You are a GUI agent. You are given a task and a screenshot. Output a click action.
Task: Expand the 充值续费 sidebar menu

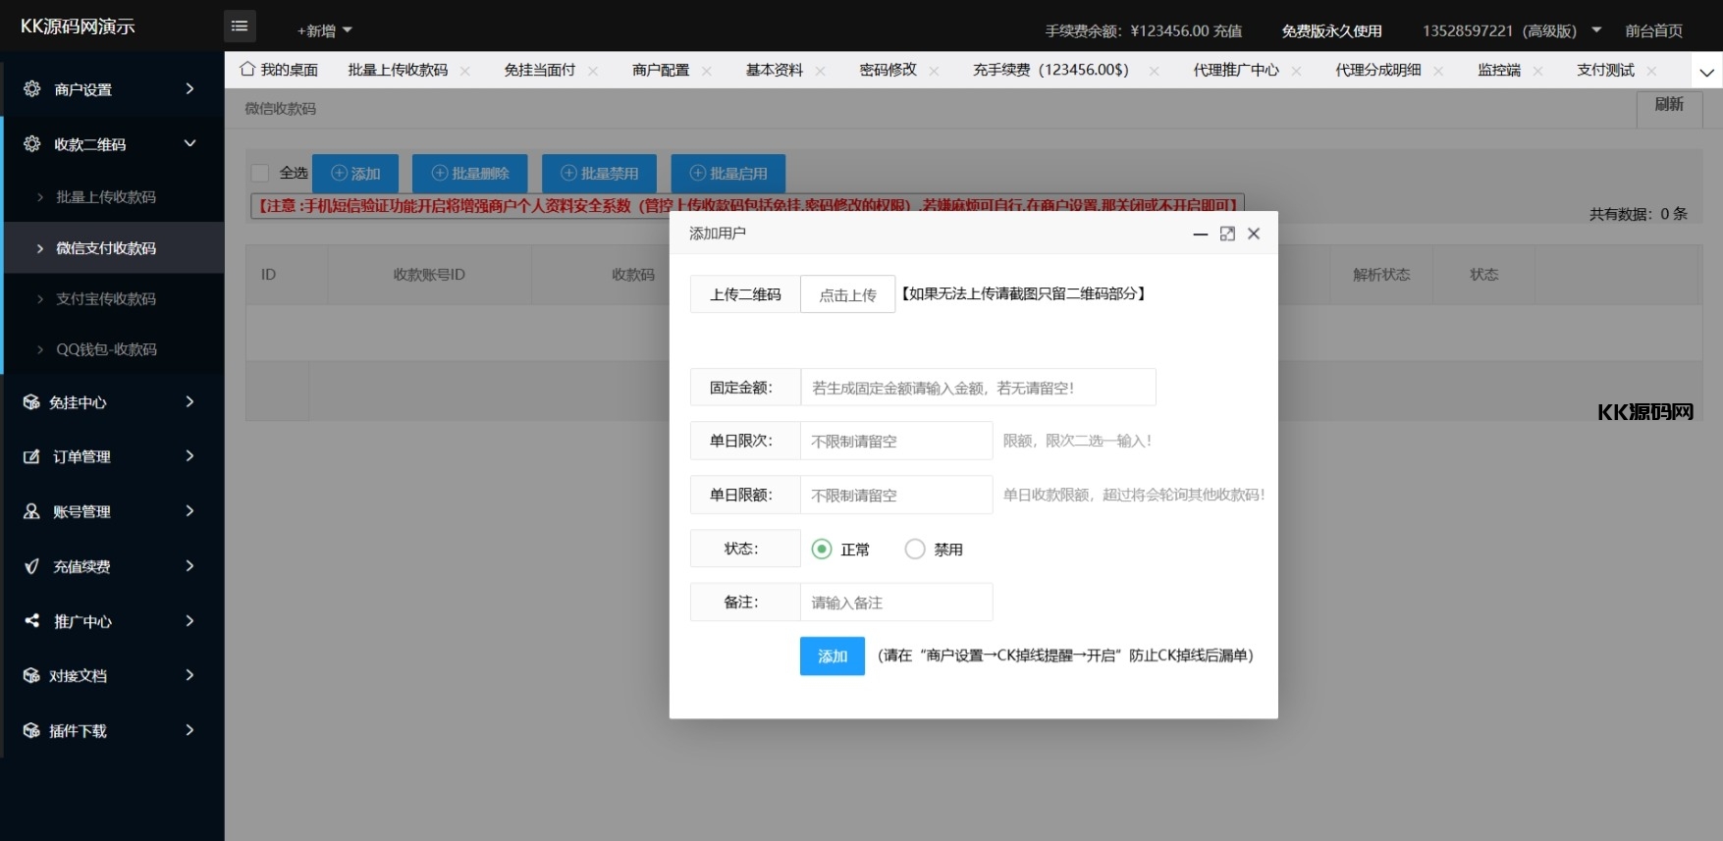(x=189, y=566)
